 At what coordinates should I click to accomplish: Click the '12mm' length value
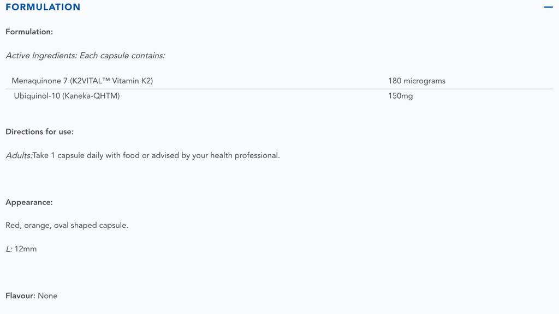pyautogui.click(x=26, y=249)
